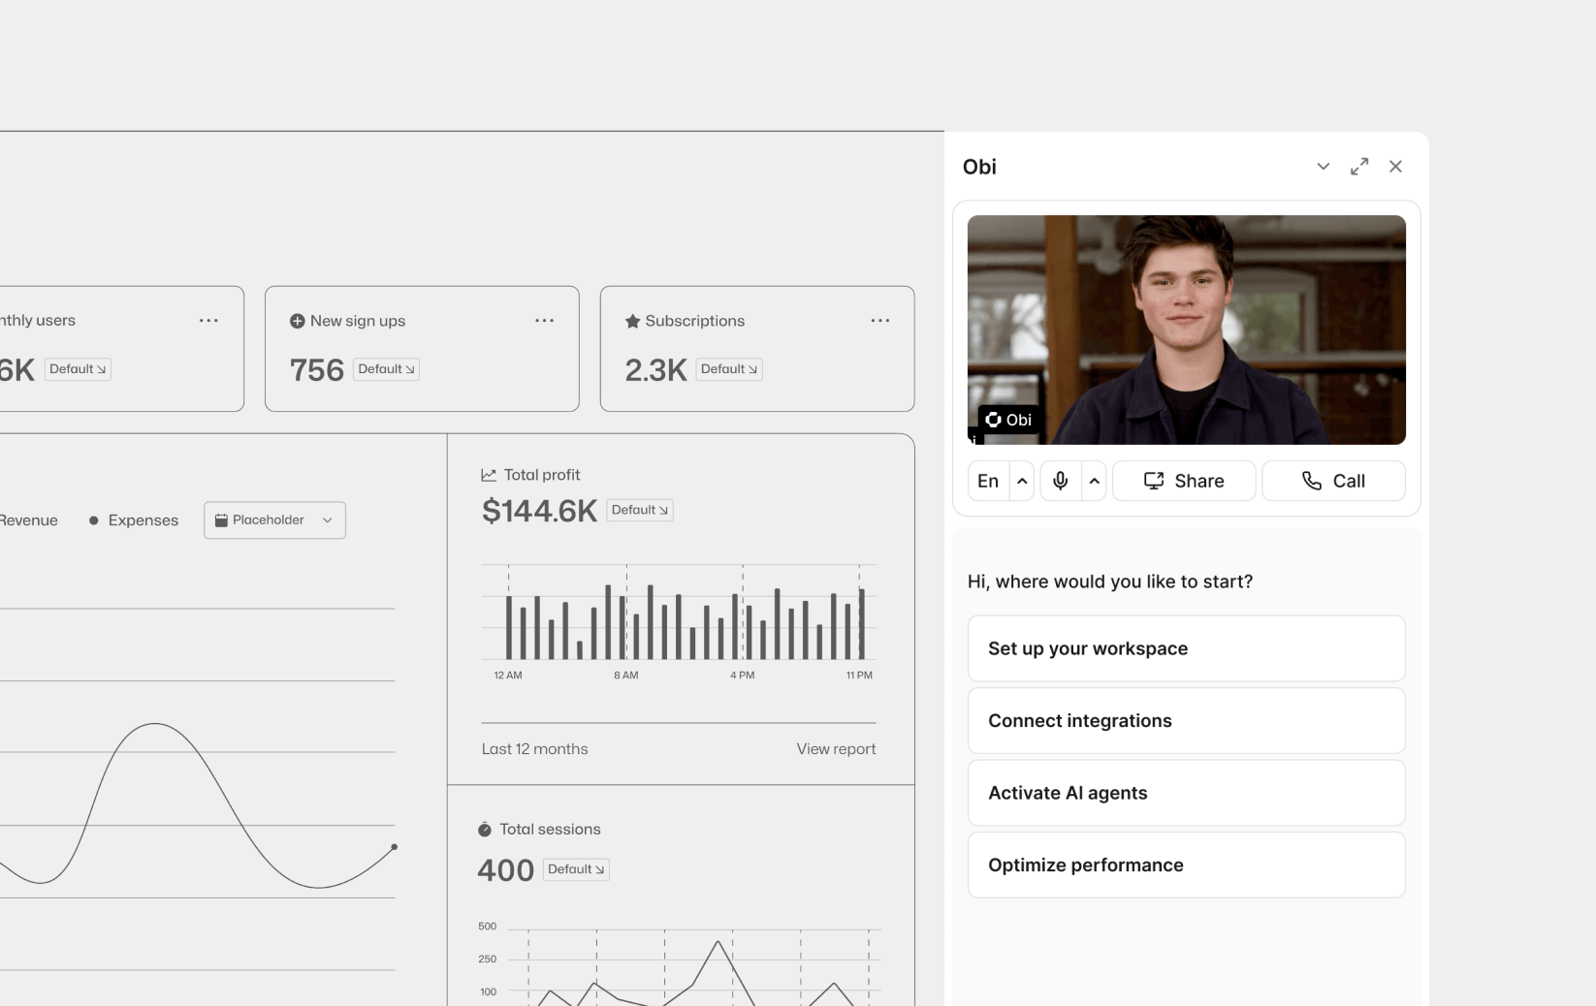Click the Default badge next to $144.6K
This screenshot has width=1596, height=1006.
point(640,510)
